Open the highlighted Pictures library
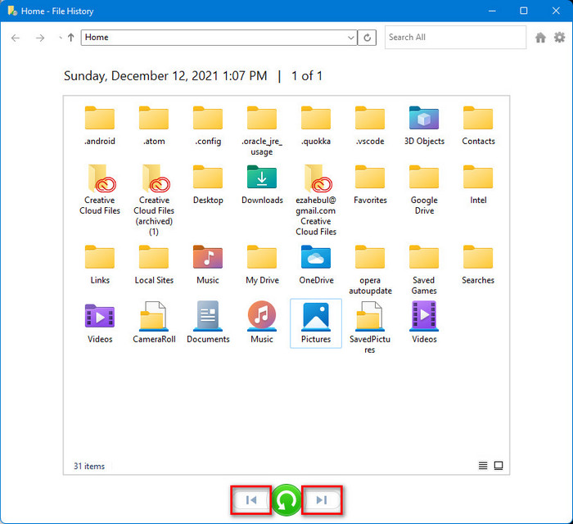Image resolution: width=573 pixels, height=524 pixels. pyautogui.click(x=316, y=323)
